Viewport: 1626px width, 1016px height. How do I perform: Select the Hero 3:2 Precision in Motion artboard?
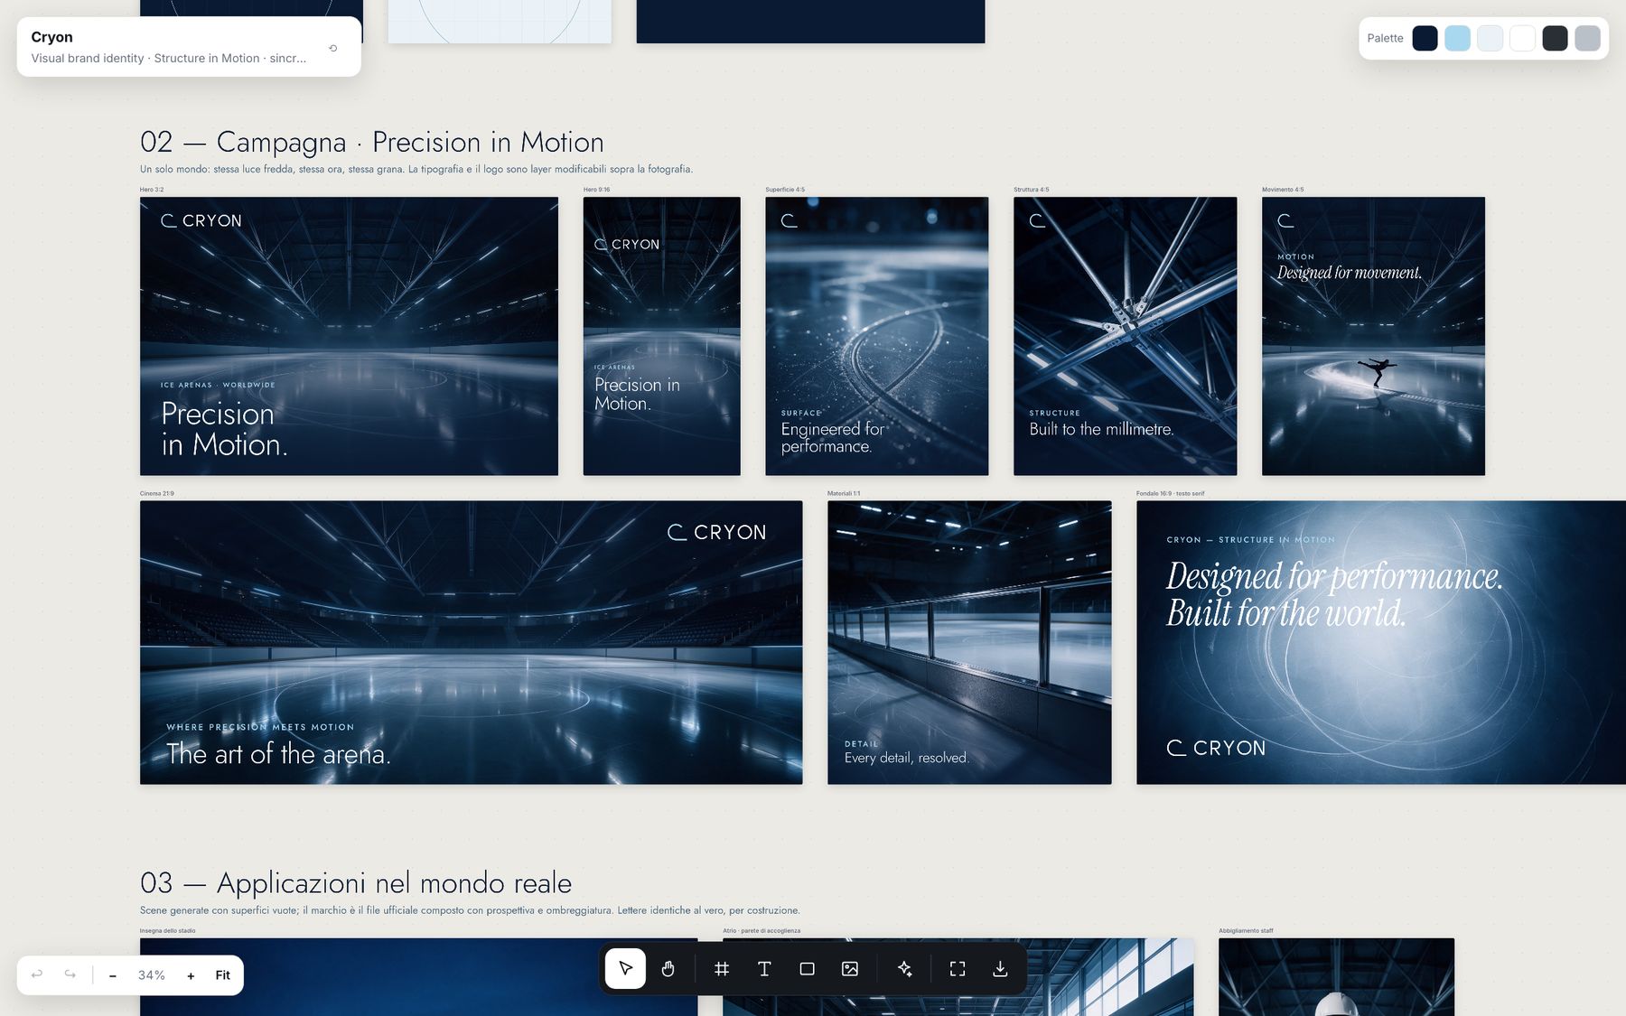click(349, 336)
